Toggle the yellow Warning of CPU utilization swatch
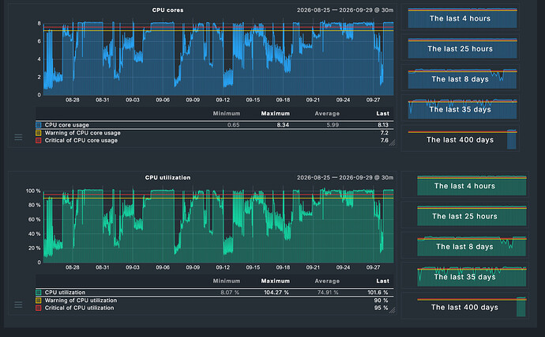545x337 pixels. coord(38,301)
